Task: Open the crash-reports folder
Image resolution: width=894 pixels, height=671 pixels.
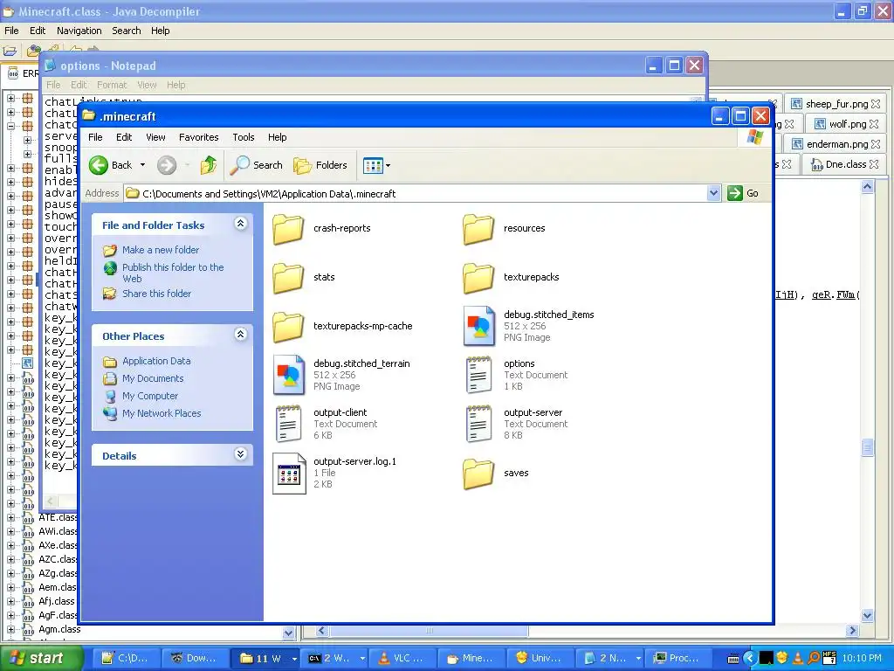Action: (322, 229)
